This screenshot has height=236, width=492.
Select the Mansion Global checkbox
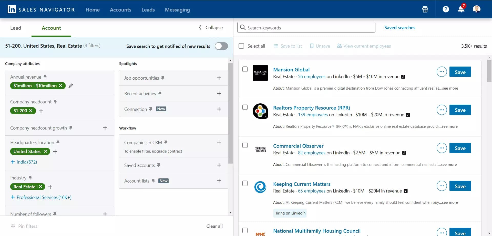pos(245,69)
